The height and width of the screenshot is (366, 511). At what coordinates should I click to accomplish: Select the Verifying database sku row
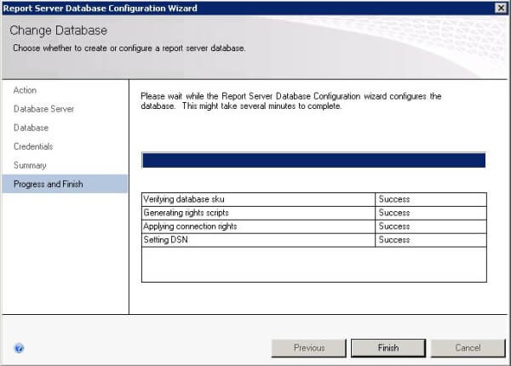259,199
